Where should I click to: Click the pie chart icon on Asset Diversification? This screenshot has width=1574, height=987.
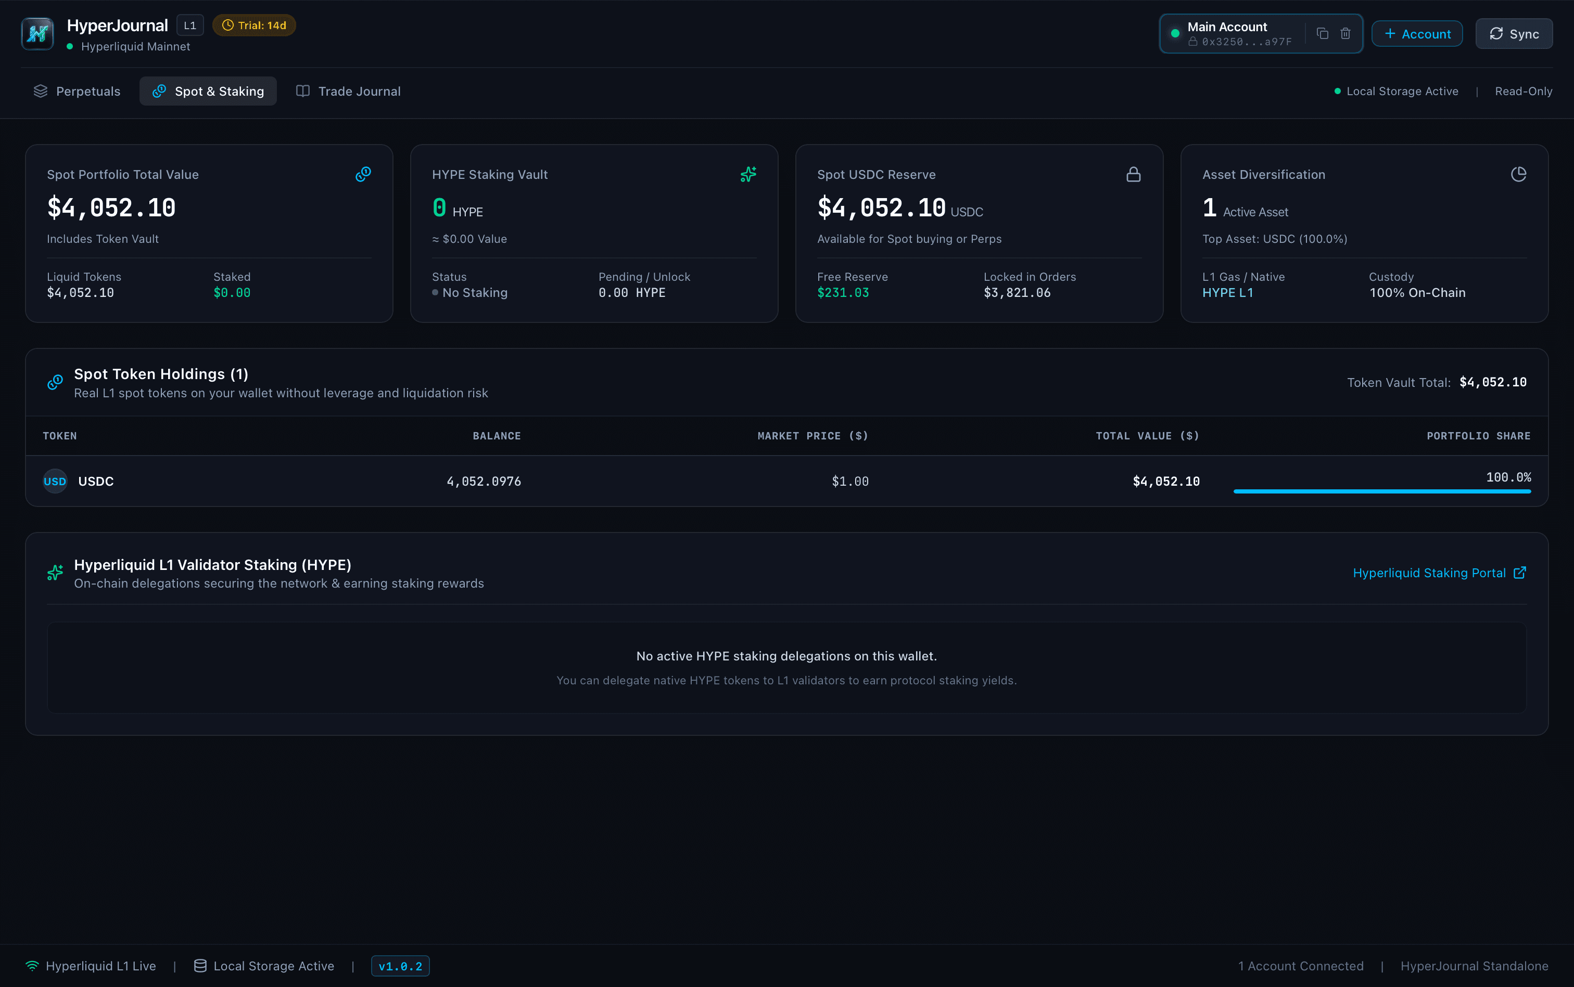(1519, 174)
